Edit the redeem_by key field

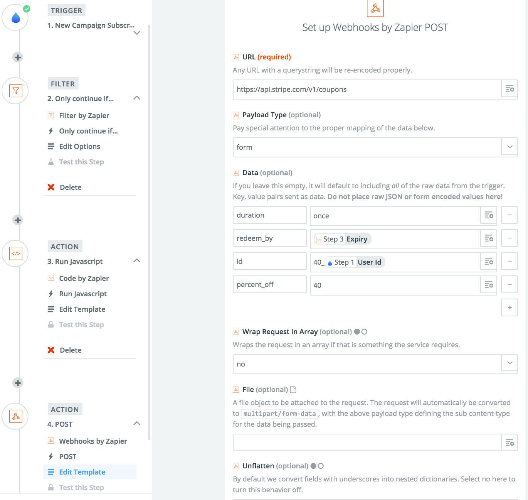point(269,238)
